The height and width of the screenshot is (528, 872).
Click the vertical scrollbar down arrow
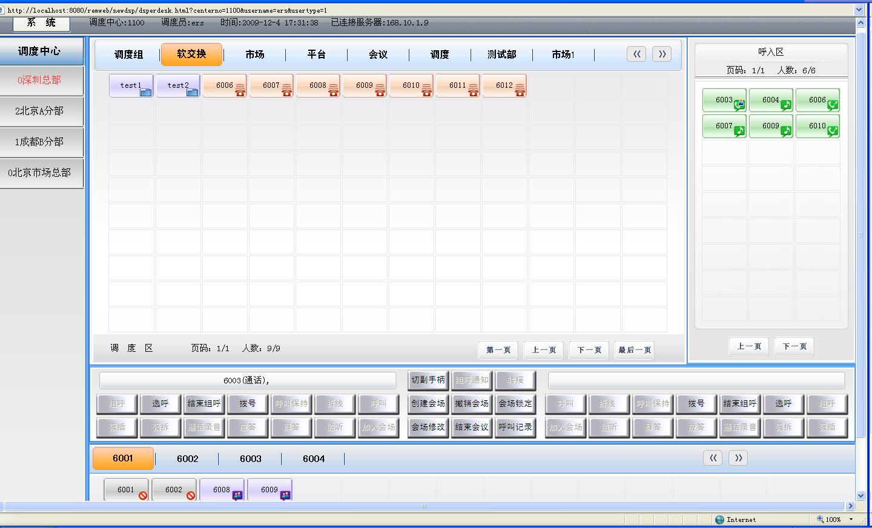click(860, 496)
